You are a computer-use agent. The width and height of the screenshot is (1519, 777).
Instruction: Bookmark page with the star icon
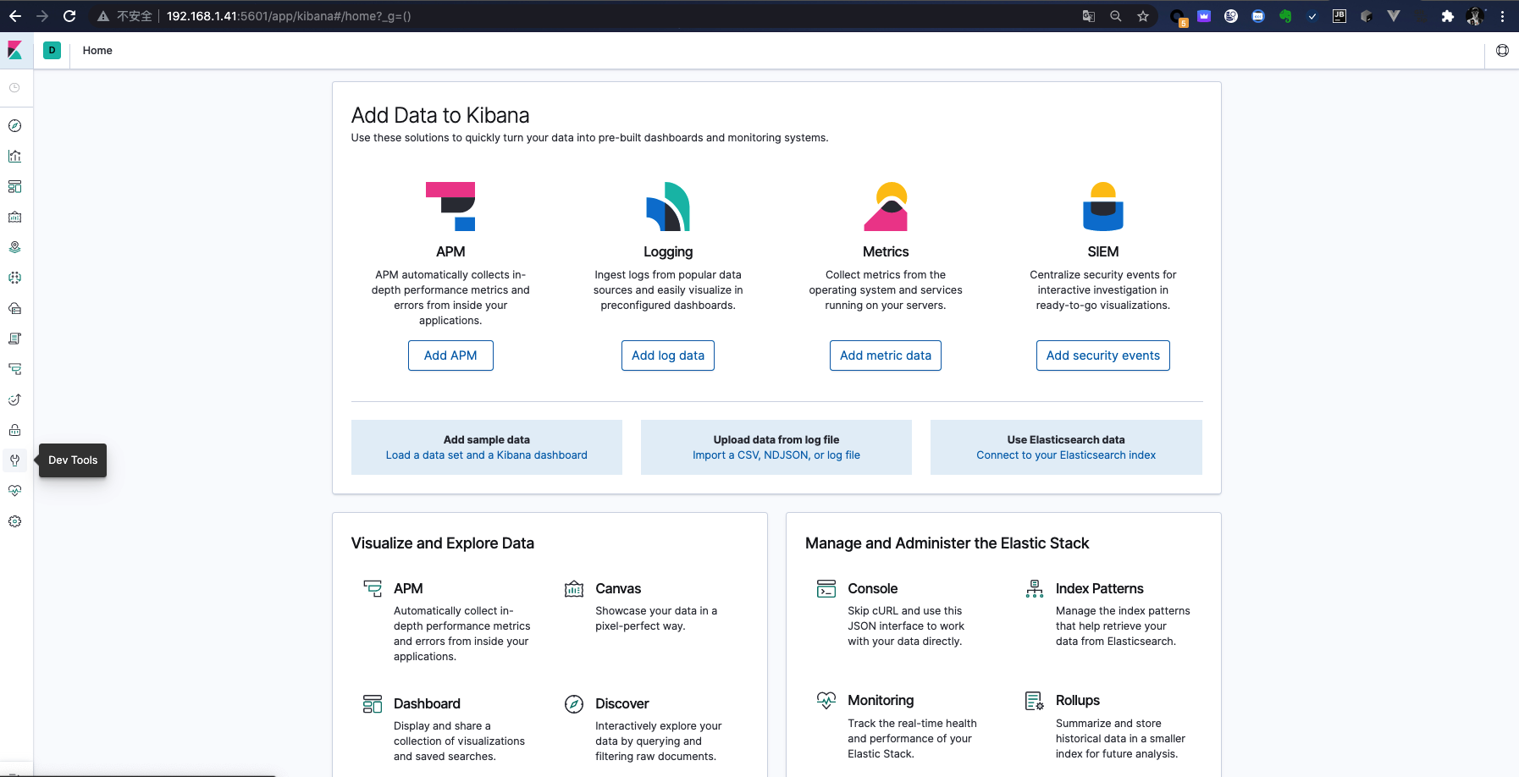(1143, 16)
